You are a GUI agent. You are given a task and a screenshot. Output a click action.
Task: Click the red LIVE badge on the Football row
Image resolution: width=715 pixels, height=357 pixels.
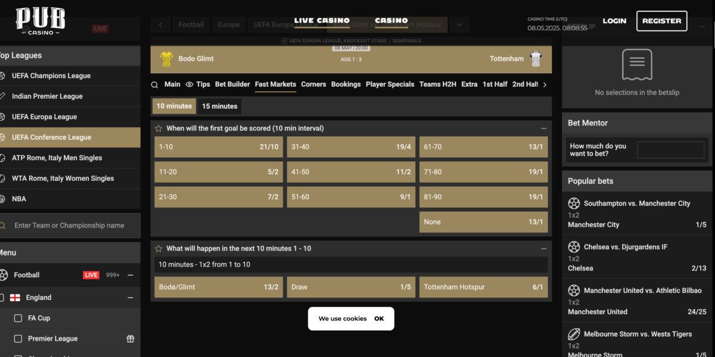91,275
